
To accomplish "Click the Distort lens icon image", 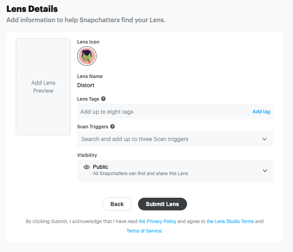I will [87, 56].
